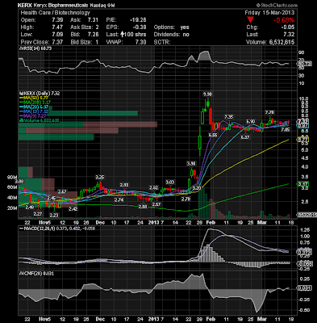
Task: Click the "SCTR:" label
Action: [161, 42]
